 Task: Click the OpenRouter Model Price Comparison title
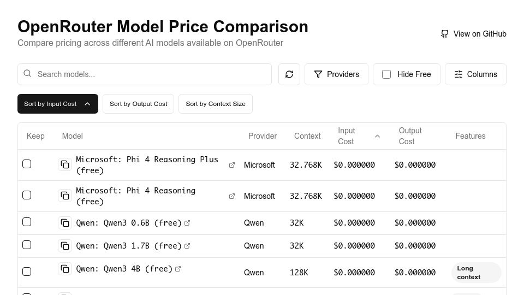click(x=163, y=26)
